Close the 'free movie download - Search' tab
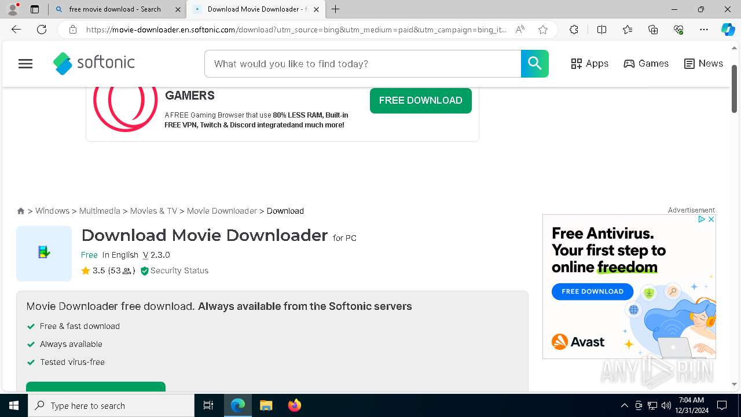 pos(178,9)
